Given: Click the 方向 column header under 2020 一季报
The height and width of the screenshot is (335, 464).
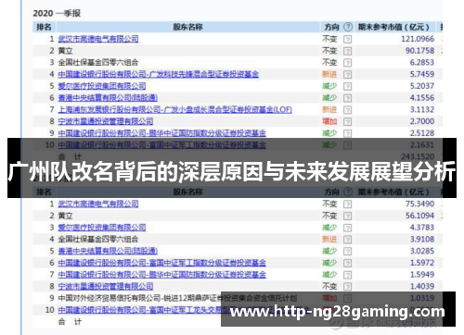Looking at the screenshot, I should [332, 27].
